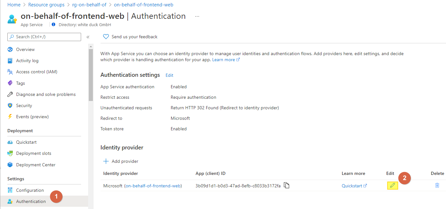446x209 pixels.
Task: Click the Quickstart cloud icon
Action: coord(10,142)
